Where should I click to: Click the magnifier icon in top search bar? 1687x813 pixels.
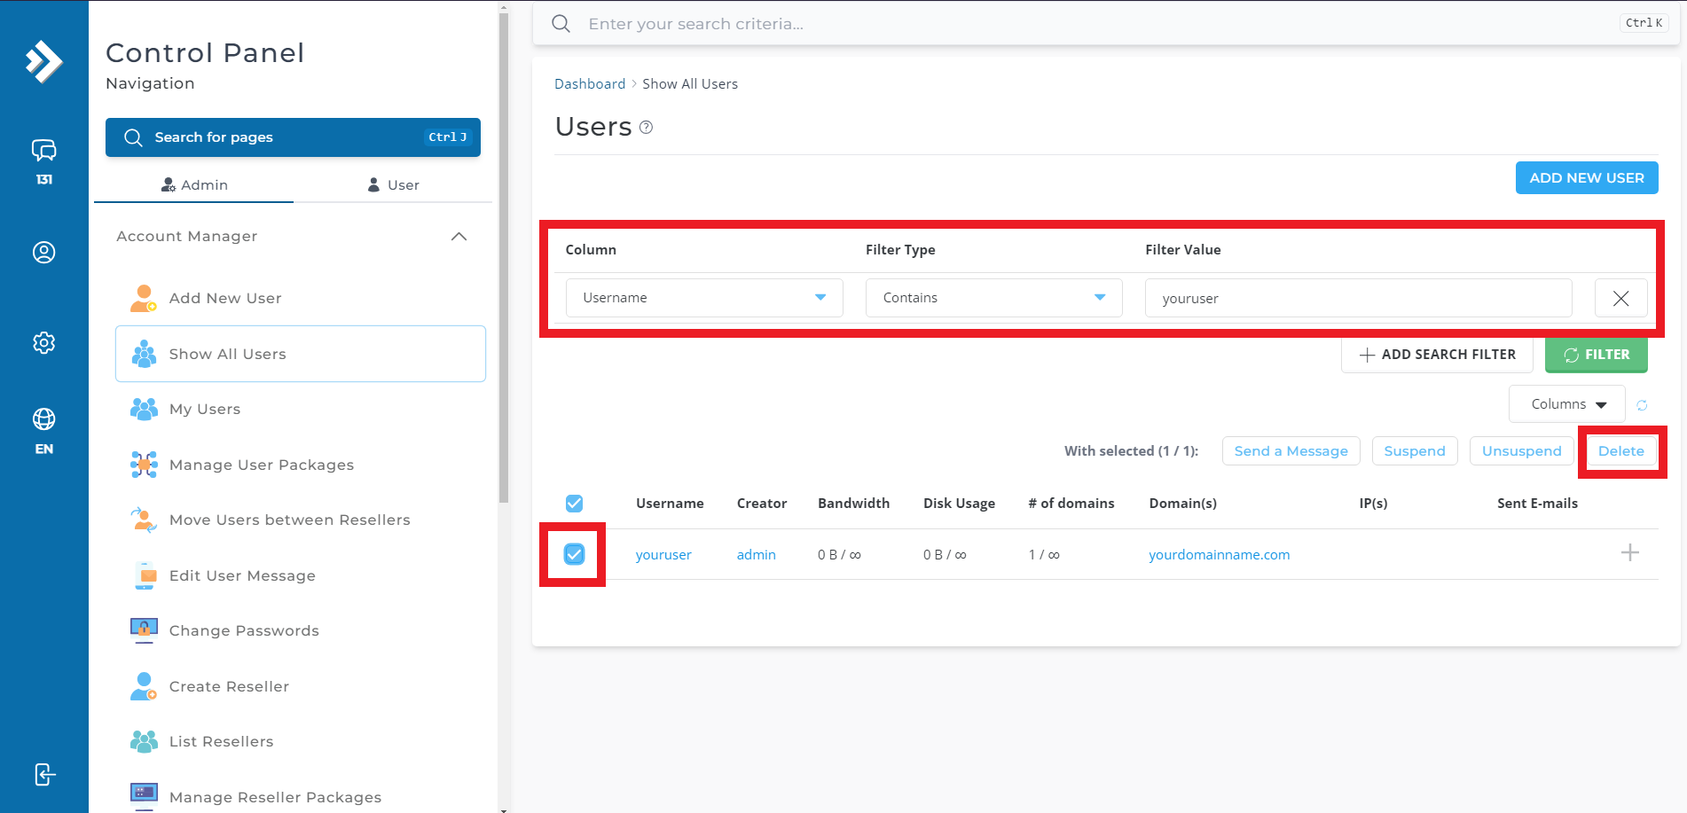tap(561, 24)
